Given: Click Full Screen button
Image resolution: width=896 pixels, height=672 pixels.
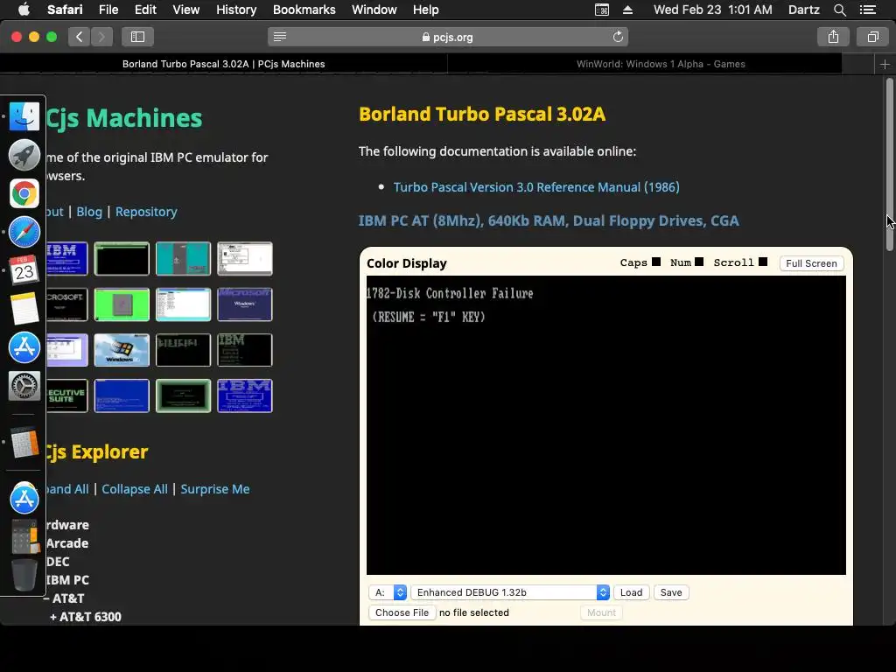Looking at the screenshot, I should coord(811,263).
